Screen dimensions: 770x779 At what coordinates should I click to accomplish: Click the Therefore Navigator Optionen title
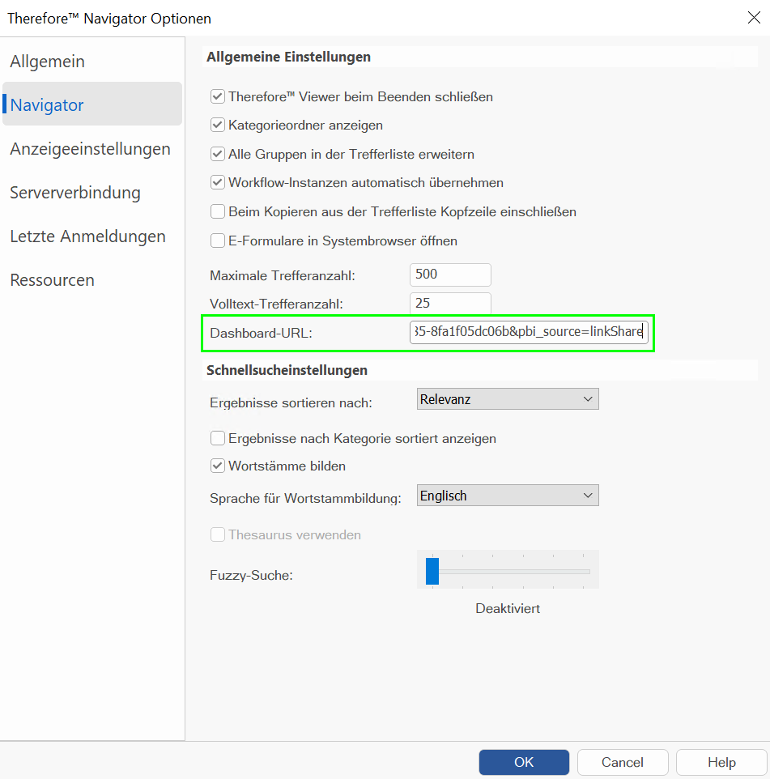(109, 19)
